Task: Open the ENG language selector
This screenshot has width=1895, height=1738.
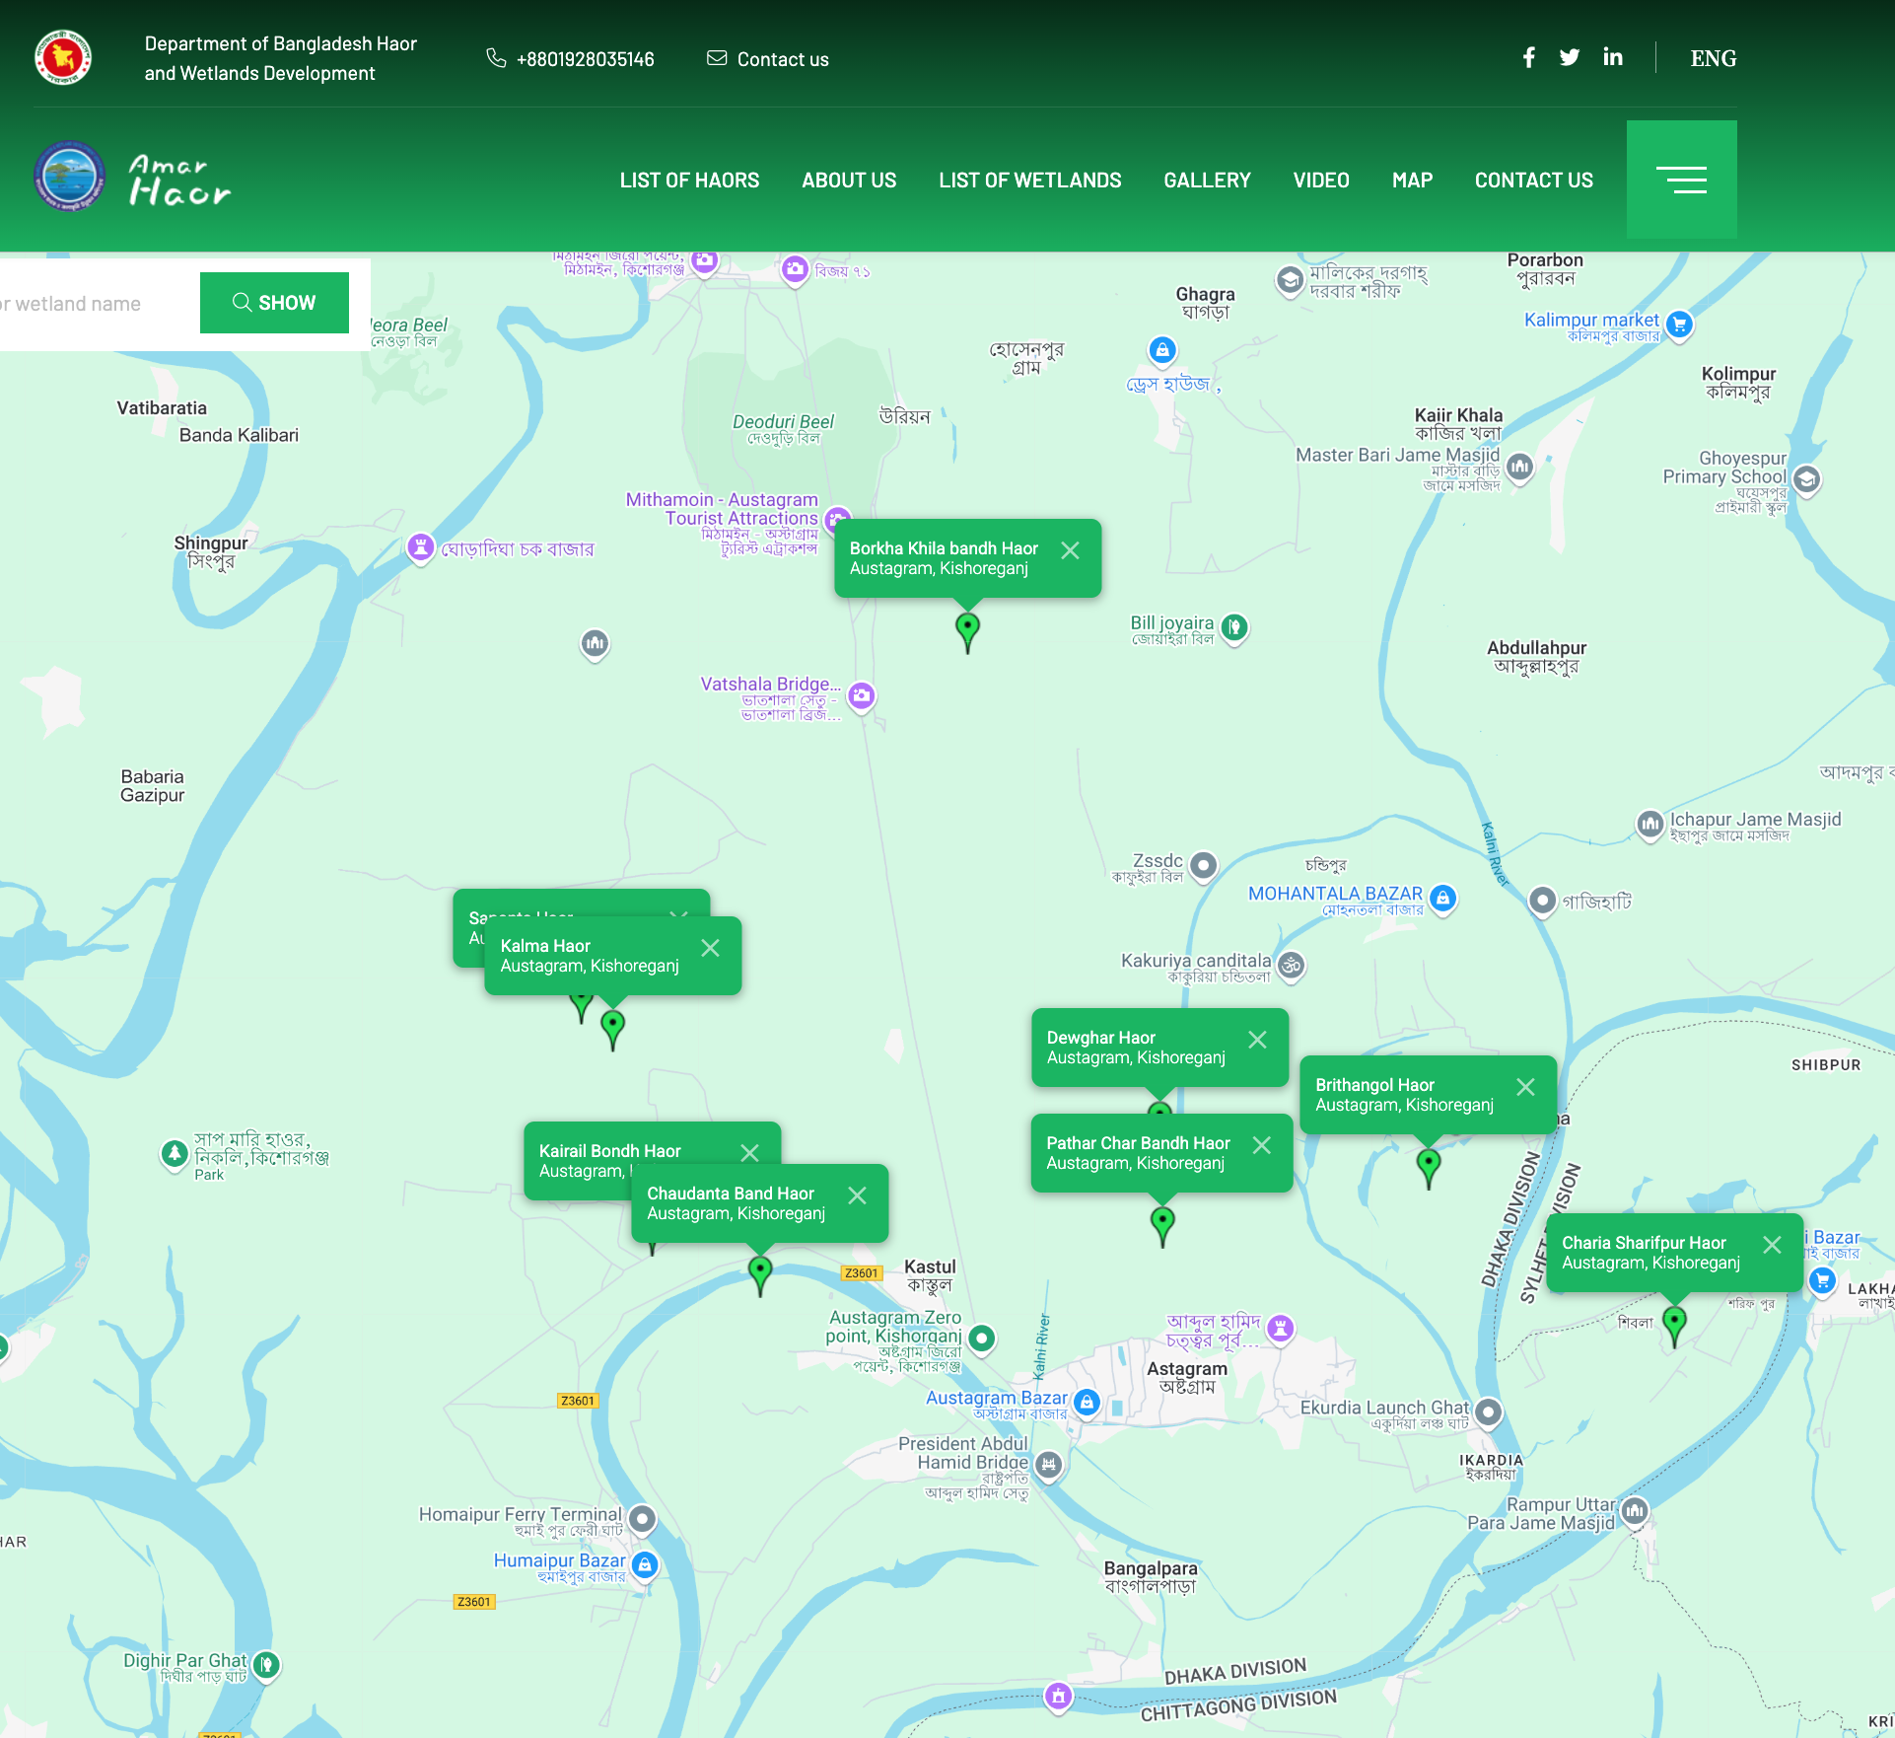Action: (x=1713, y=58)
